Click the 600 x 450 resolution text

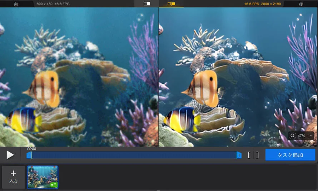pyautogui.click(x=44, y=4)
